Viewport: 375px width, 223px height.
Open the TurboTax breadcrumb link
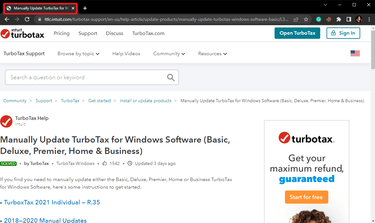tap(70, 101)
